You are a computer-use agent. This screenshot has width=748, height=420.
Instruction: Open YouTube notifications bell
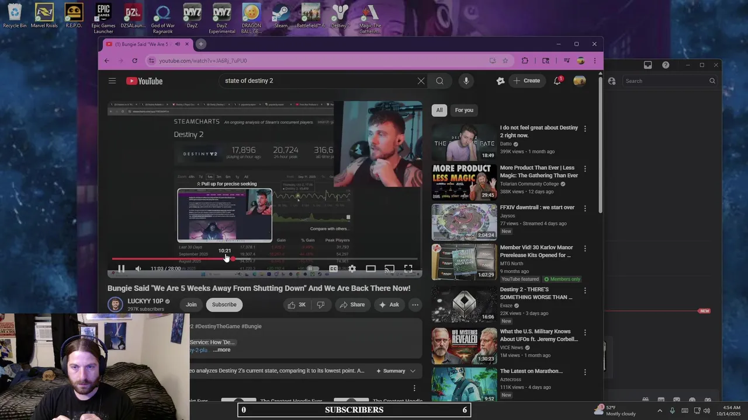[557, 81]
